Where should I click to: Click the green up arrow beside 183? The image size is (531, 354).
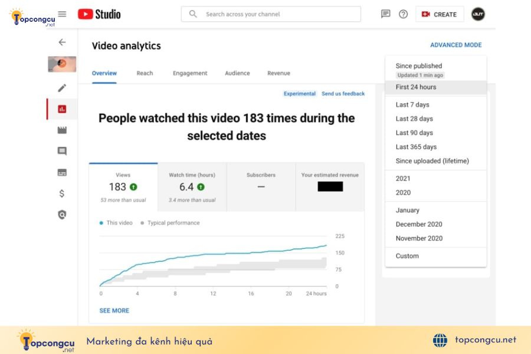[x=133, y=187]
